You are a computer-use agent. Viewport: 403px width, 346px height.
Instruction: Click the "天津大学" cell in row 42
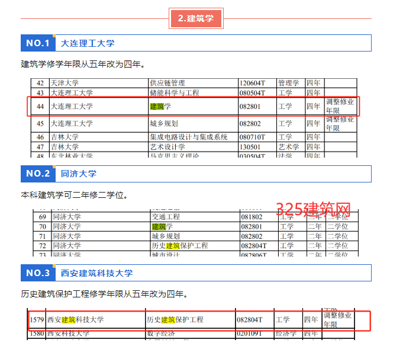65,83
